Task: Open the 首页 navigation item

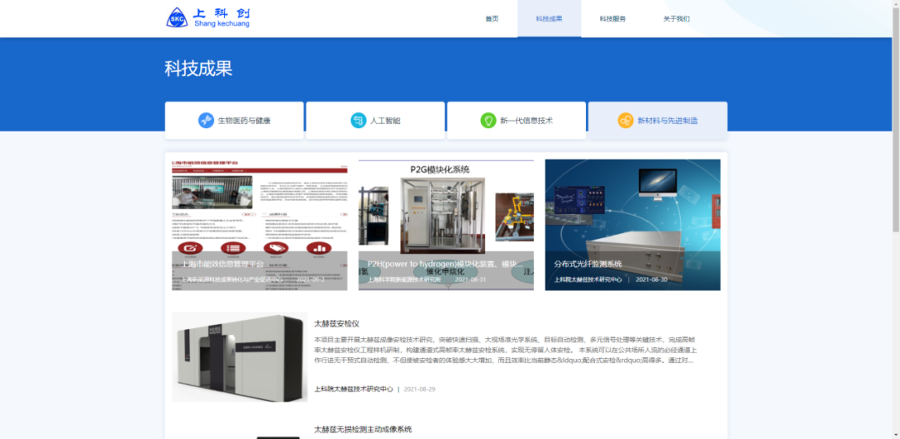Action: tap(492, 19)
